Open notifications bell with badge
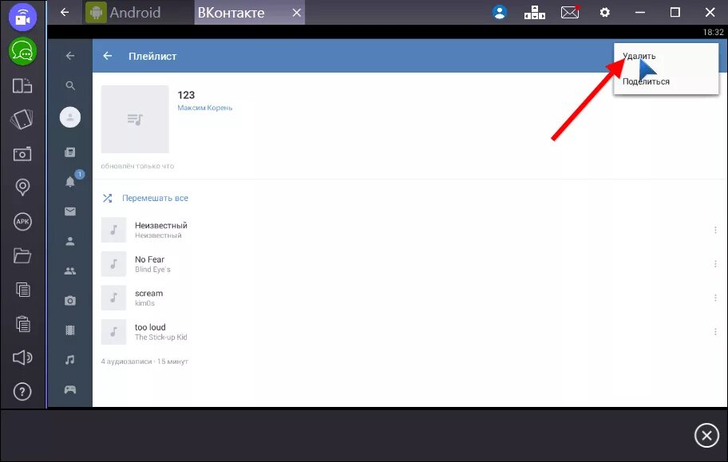Viewport: 728px width, 462px height. coord(70,181)
